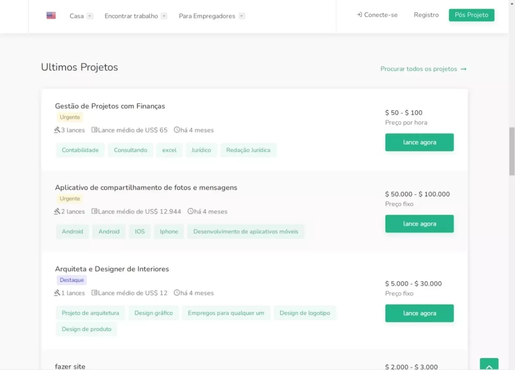
Task: Open the Registro menu link
Action: [x=426, y=15]
